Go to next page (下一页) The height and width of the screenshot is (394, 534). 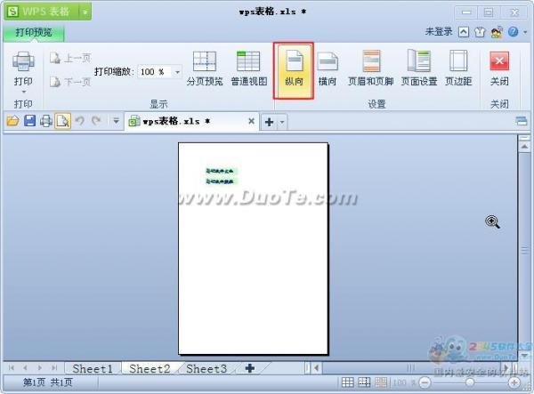tap(69, 82)
